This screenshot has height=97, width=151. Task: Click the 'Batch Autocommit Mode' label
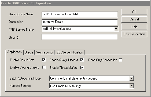point(25,78)
